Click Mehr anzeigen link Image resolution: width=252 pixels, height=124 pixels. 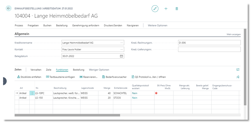[234, 34]
